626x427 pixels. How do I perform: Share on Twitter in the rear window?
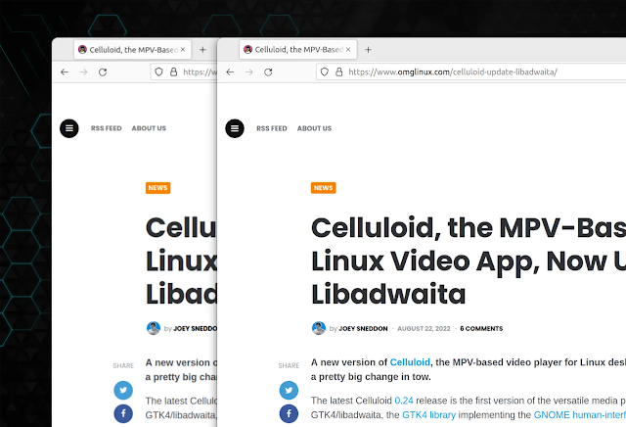coord(123,390)
